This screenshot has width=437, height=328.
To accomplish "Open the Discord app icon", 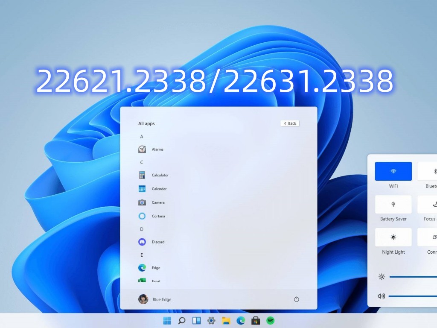I will click(x=142, y=242).
